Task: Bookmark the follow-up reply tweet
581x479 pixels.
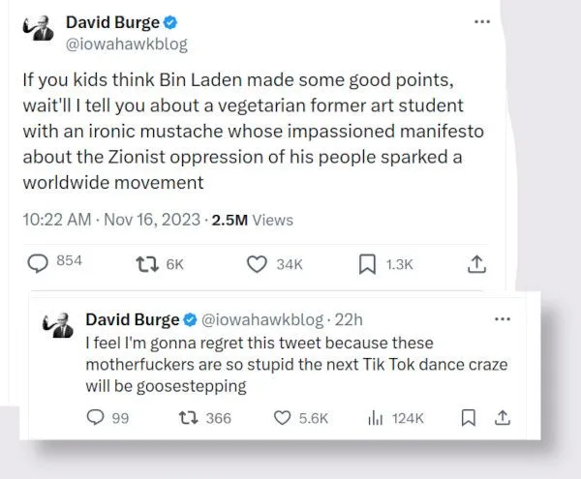Action: 468,417
